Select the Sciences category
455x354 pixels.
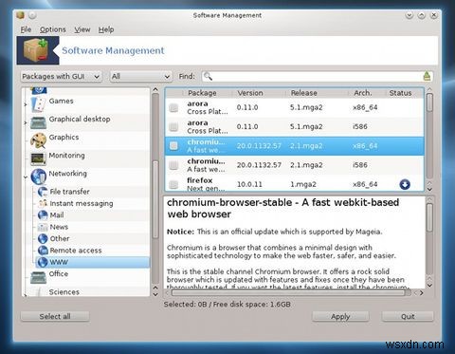coord(64,292)
